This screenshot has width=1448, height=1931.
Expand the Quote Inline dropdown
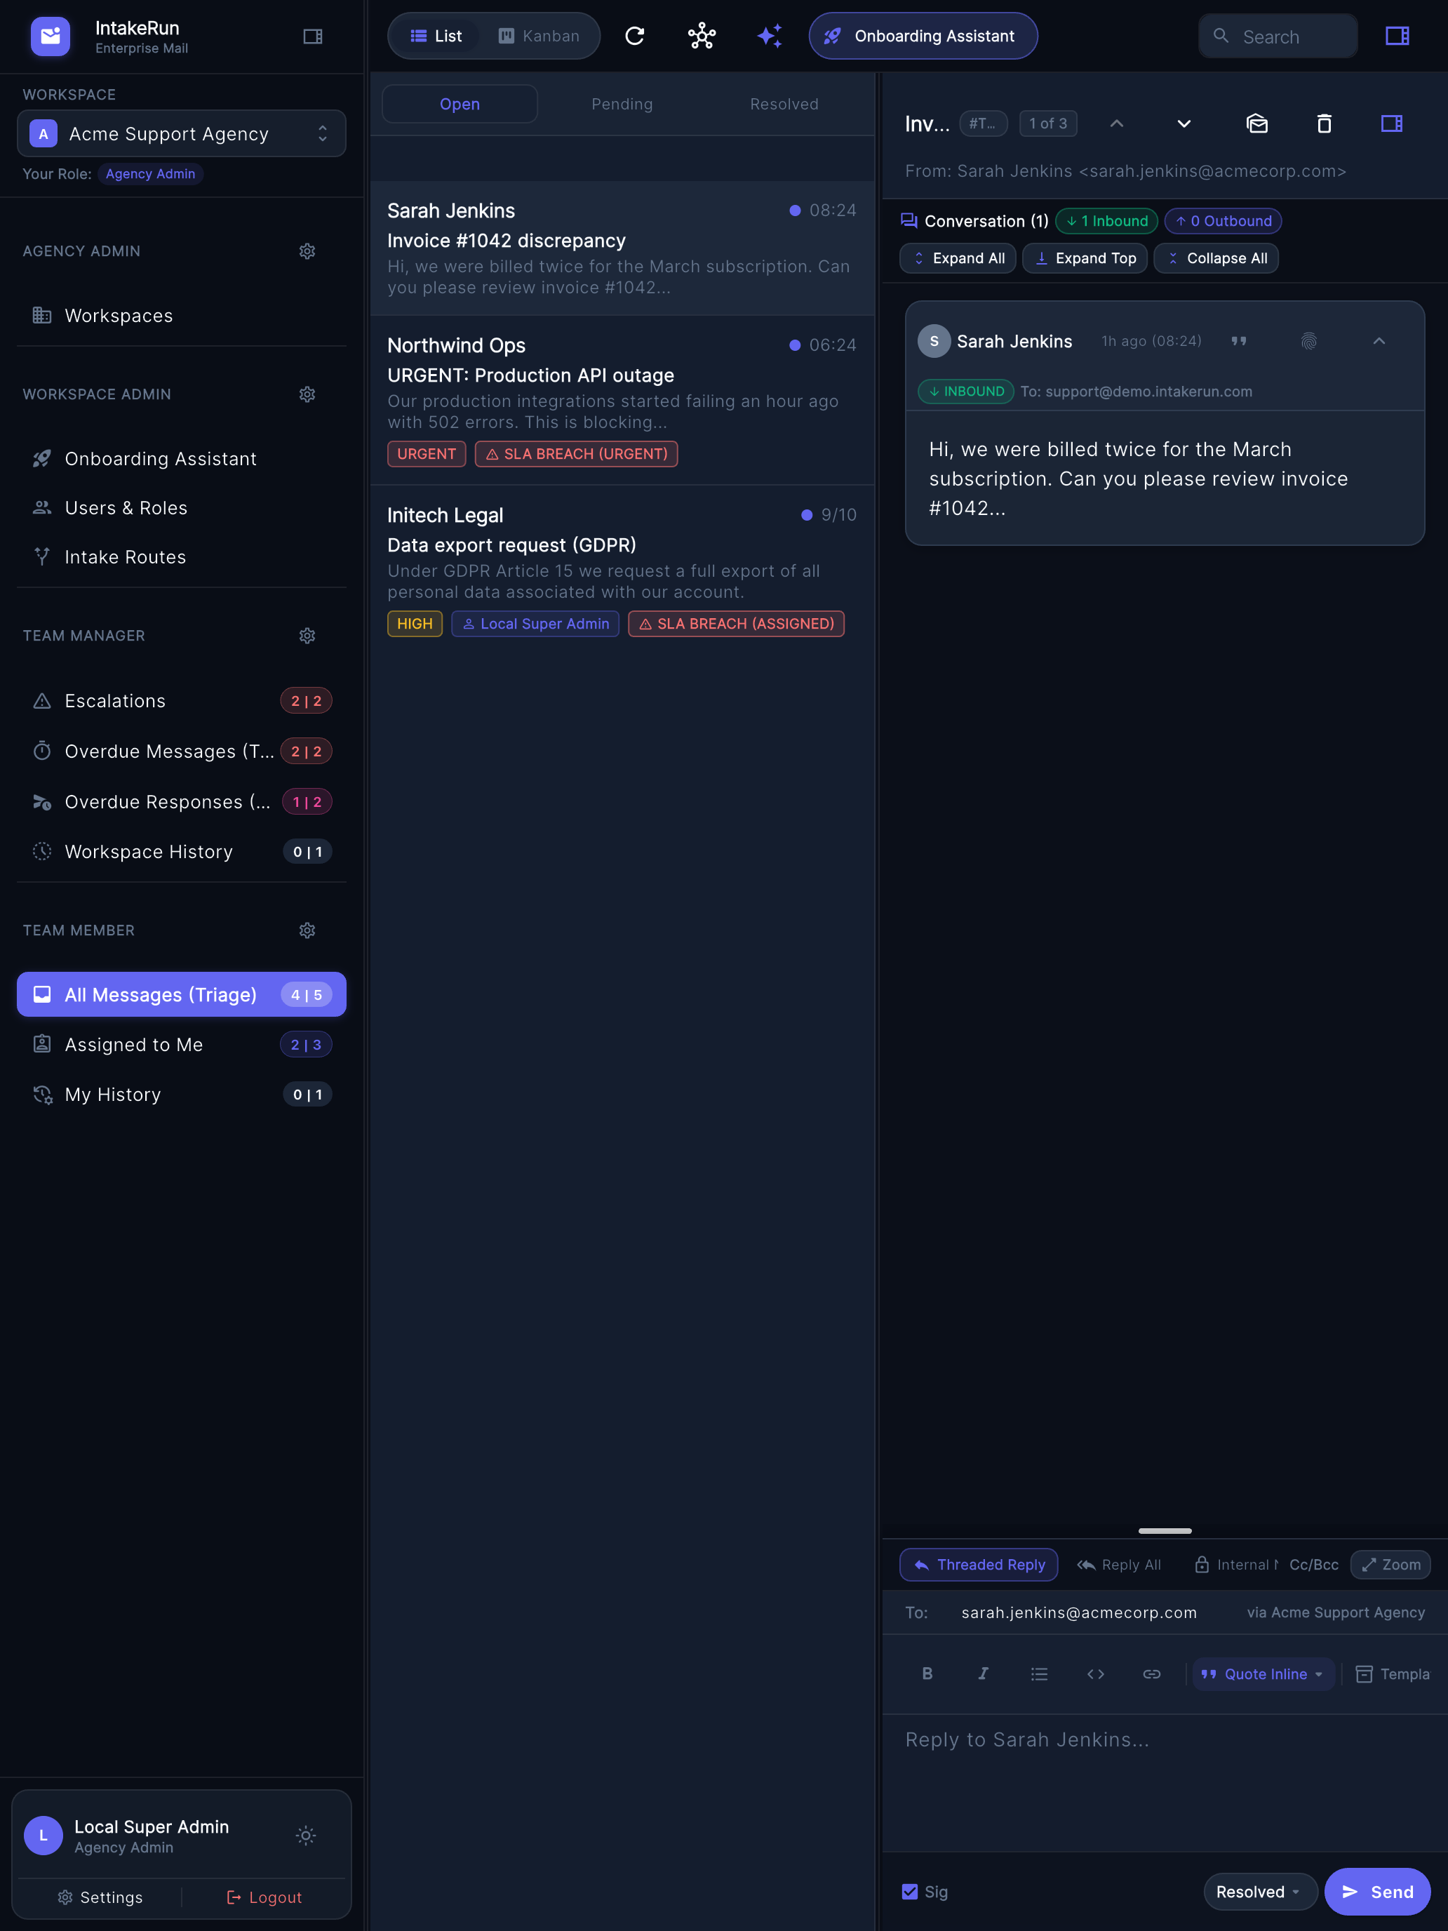point(1263,1673)
